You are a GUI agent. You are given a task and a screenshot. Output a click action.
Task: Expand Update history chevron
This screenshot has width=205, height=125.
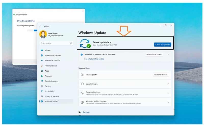(168, 84)
